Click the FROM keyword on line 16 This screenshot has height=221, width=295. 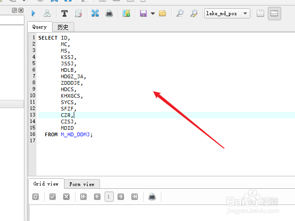[x=51, y=134]
